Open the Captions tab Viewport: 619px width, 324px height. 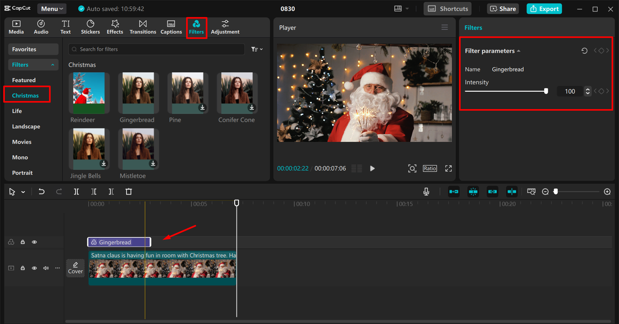point(171,28)
